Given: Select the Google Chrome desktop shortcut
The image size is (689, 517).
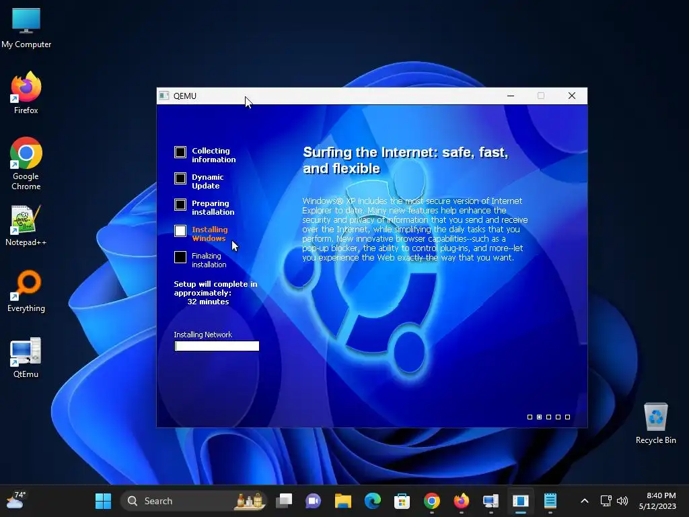Looking at the screenshot, I should pos(26,164).
